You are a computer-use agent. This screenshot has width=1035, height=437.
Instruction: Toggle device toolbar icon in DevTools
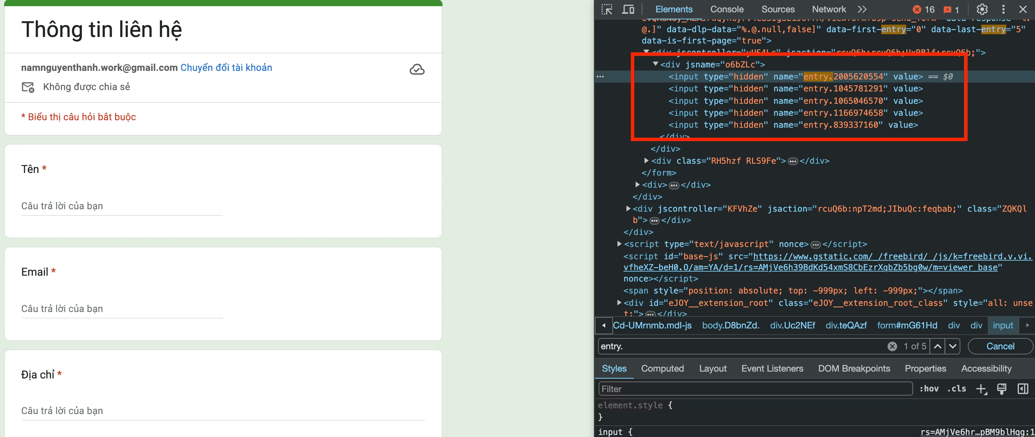[x=628, y=9]
